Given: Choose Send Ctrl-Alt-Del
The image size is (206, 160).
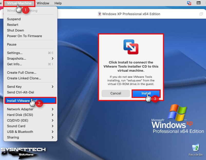Looking at the screenshot, I should (x=30, y=92).
